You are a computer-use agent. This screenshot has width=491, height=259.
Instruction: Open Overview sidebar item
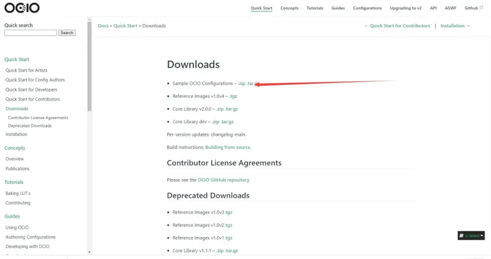pos(14,159)
